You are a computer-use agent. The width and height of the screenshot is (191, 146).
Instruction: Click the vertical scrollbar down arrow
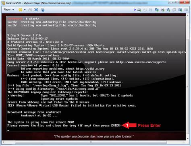pos(188,139)
